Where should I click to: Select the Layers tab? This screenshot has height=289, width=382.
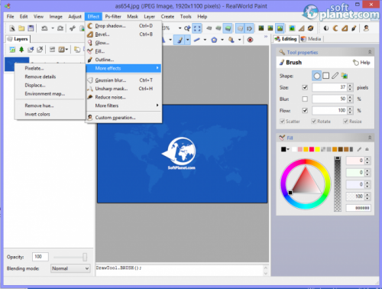coord(18,39)
